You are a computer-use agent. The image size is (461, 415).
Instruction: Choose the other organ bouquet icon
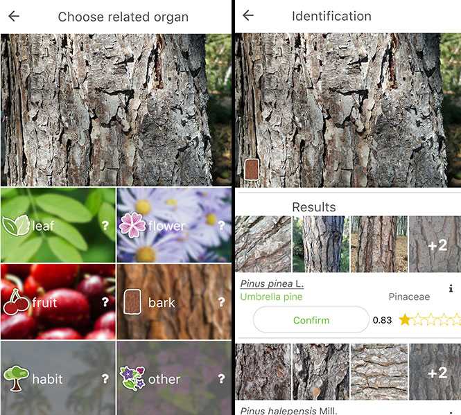[132, 378]
